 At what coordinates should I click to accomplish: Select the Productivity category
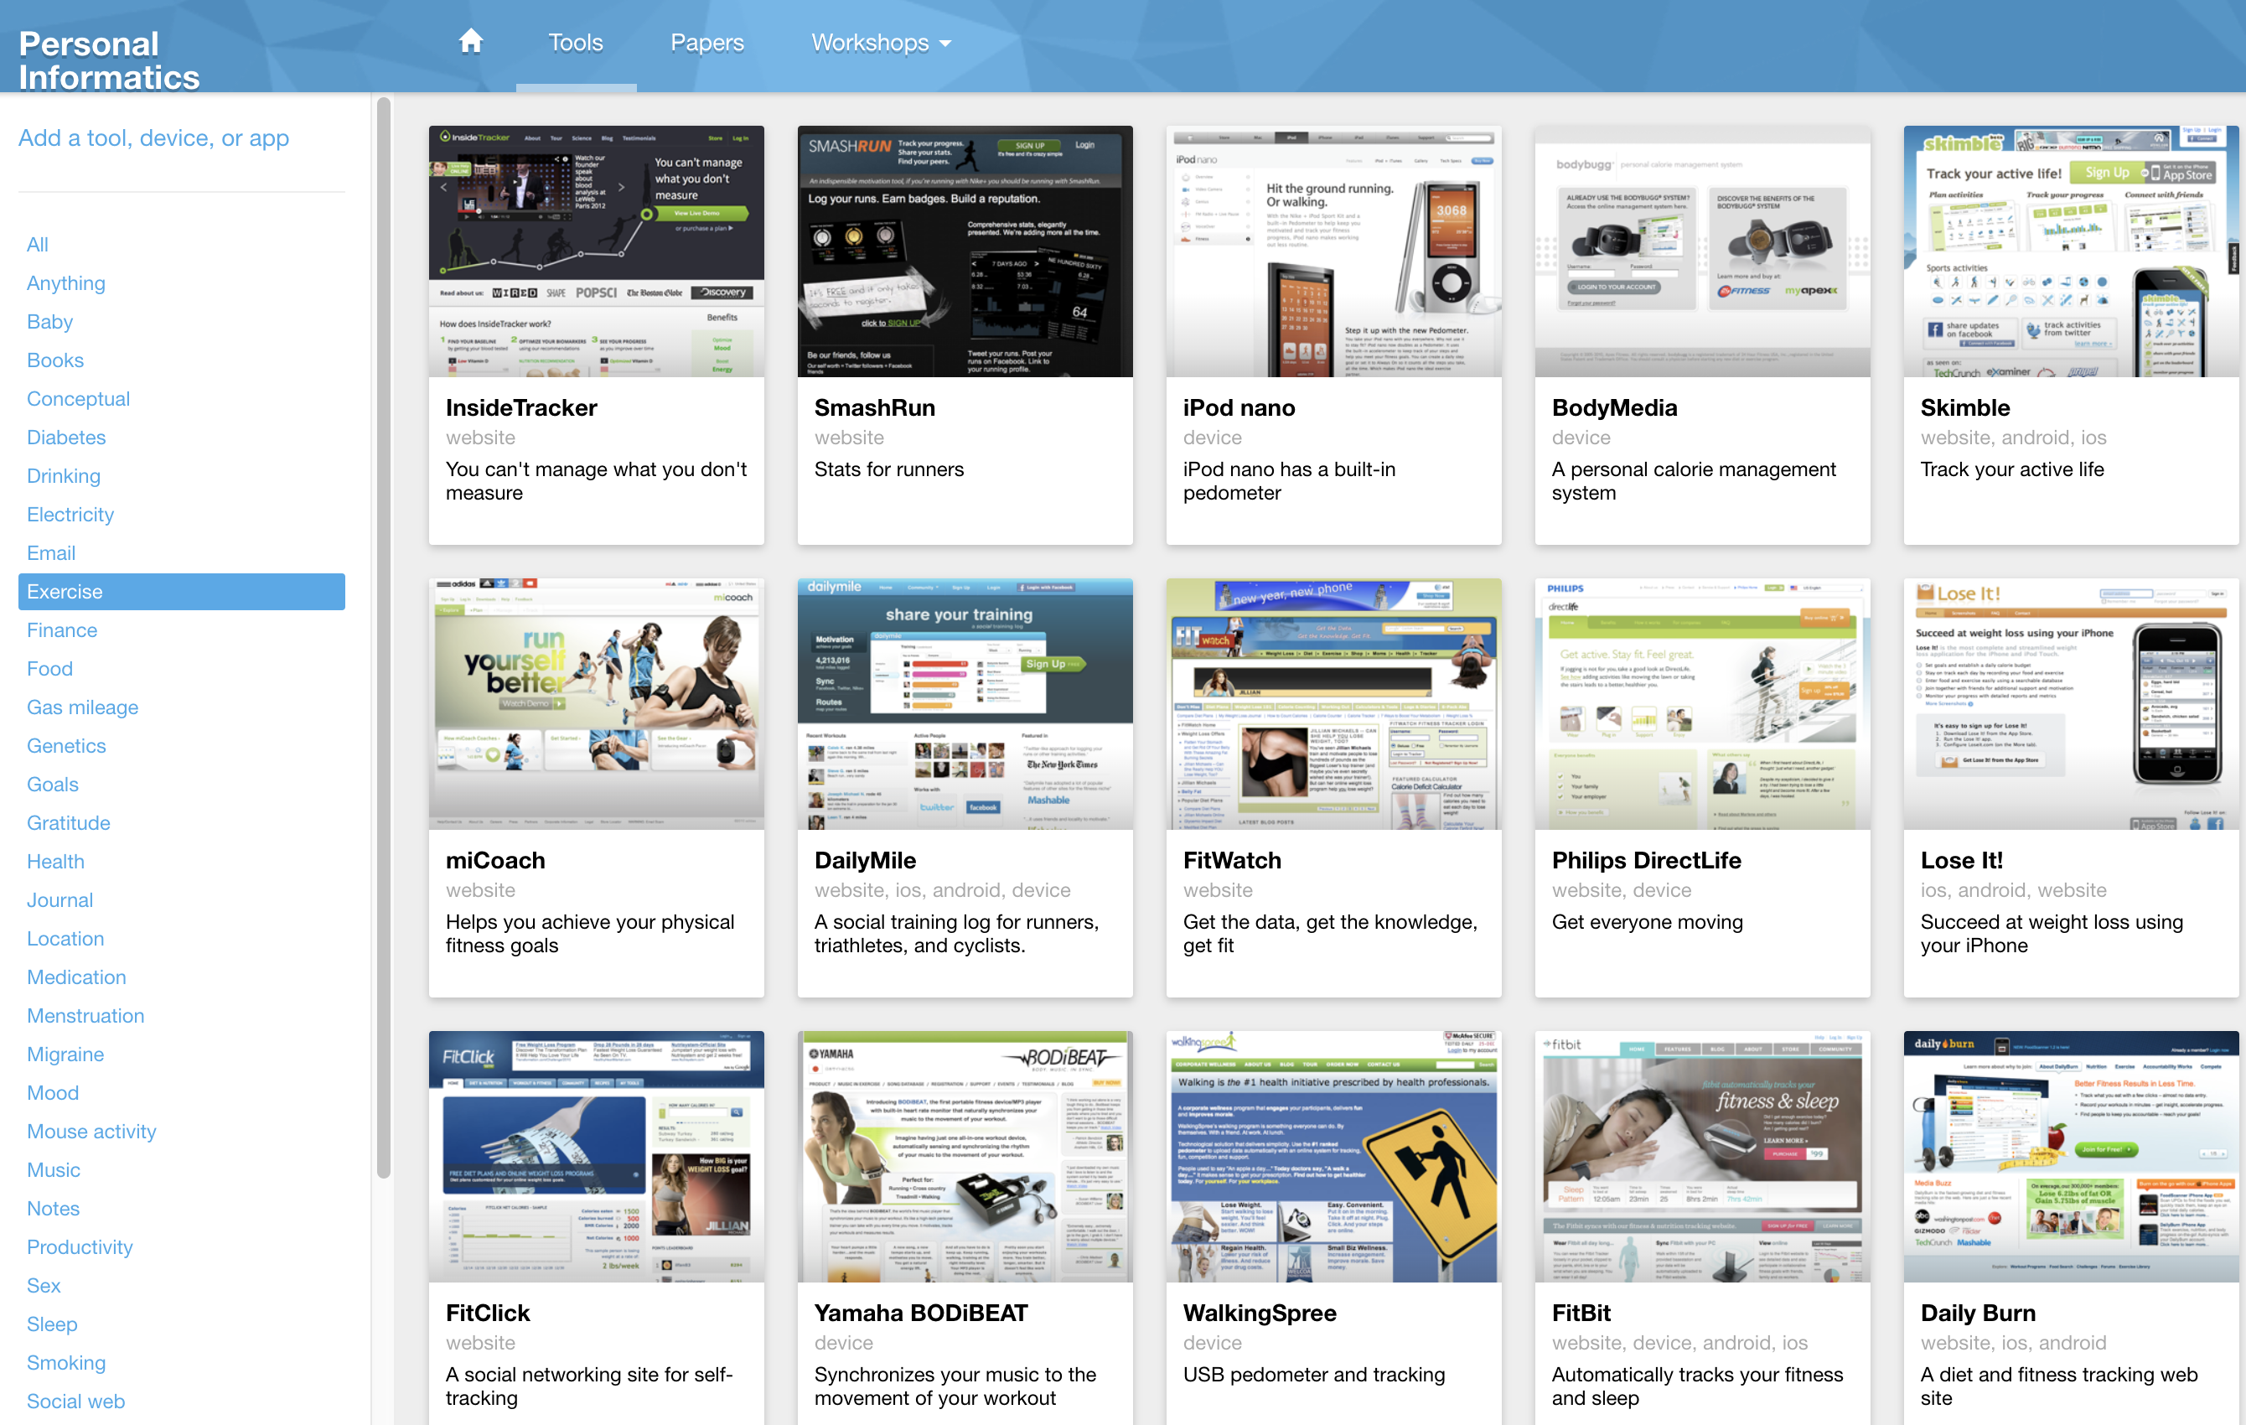80,1246
